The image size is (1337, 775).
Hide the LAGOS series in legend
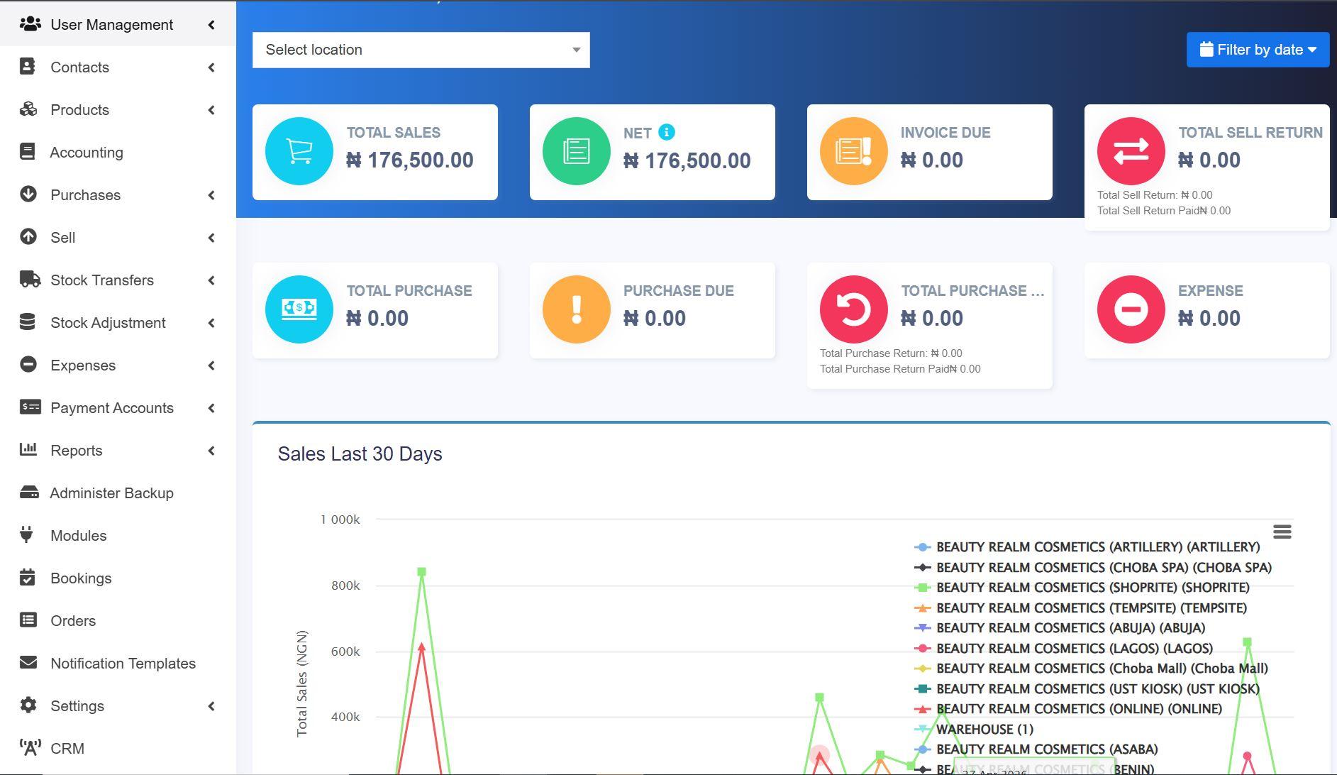[1063, 649]
